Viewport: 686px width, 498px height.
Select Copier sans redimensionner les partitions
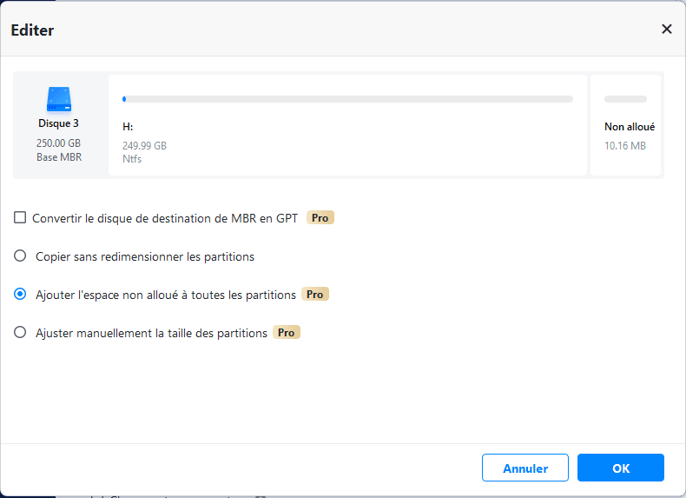[x=20, y=256]
